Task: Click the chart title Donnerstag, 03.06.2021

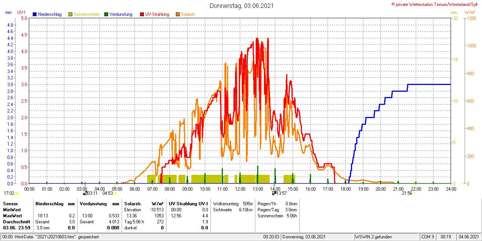Action: click(242, 6)
